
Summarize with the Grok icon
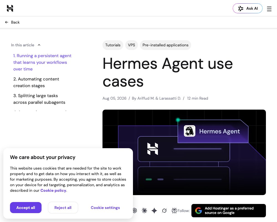point(164,211)
